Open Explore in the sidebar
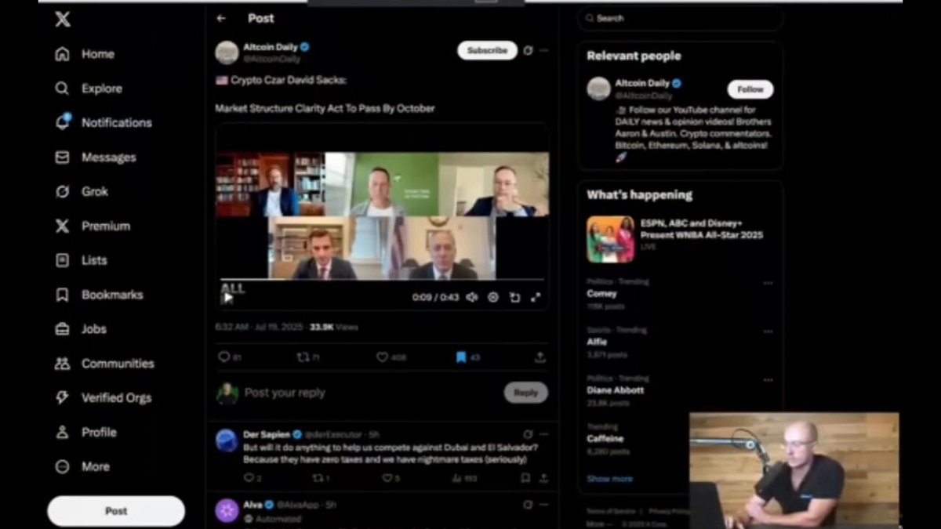941x529 pixels. pyautogui.click(x=89, y=89)
